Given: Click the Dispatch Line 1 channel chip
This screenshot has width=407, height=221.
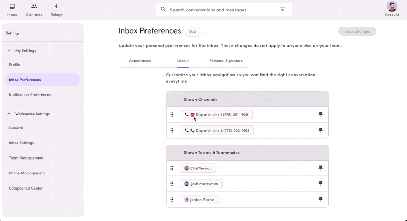Looking at the screenshot, I should pos(216,114).
